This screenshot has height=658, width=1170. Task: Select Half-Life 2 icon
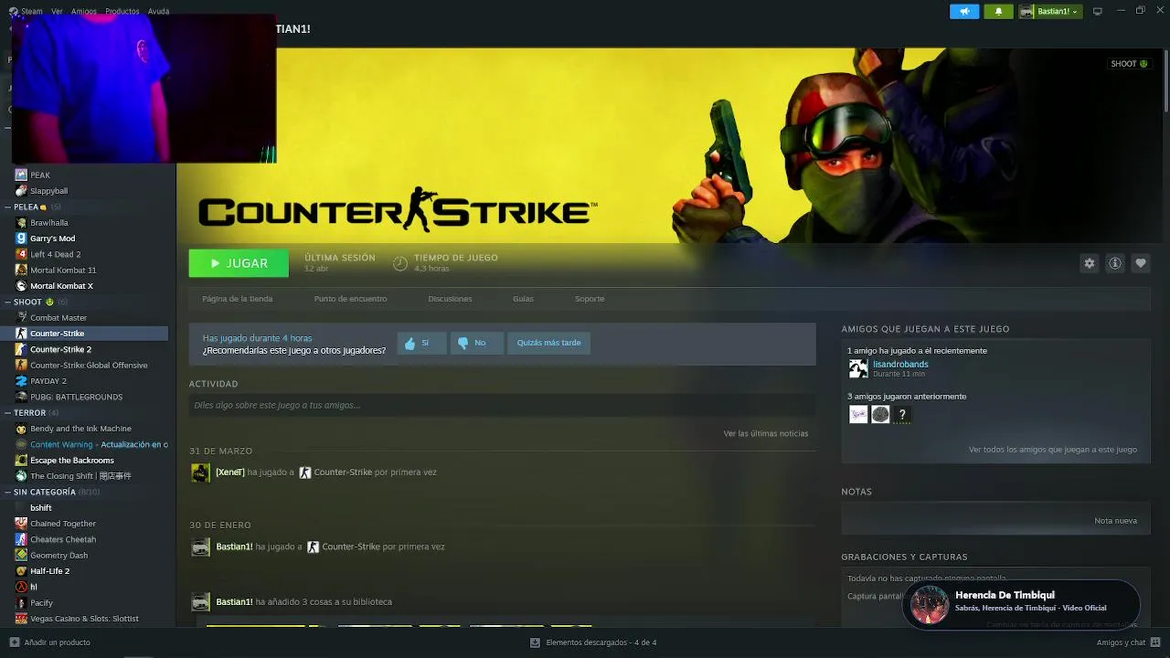21,571
